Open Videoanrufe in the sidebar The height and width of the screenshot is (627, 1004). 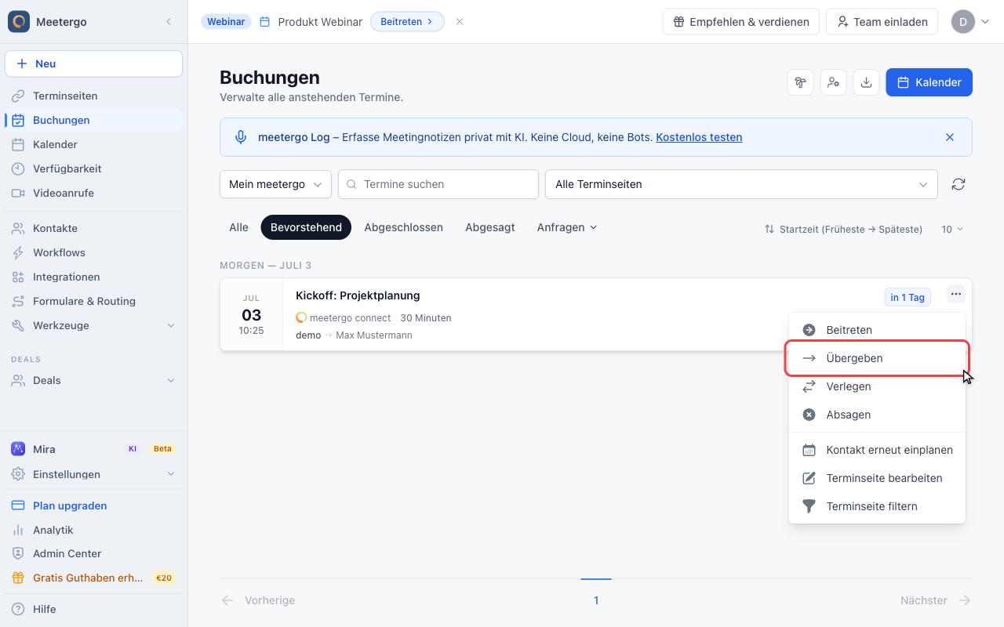click(93, 193)
